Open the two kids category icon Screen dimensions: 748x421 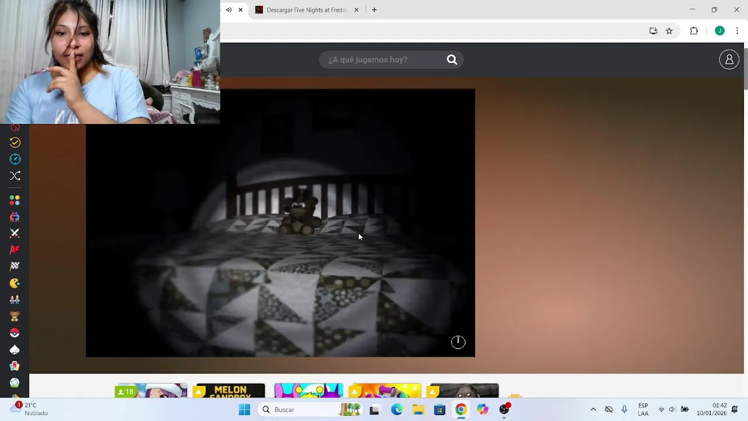[x=15, y=299]
